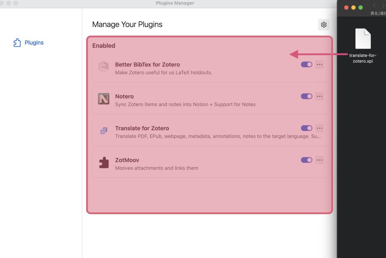
Task: Show the ZotMoov three-dot menu
Action: (x=320, y=160)
